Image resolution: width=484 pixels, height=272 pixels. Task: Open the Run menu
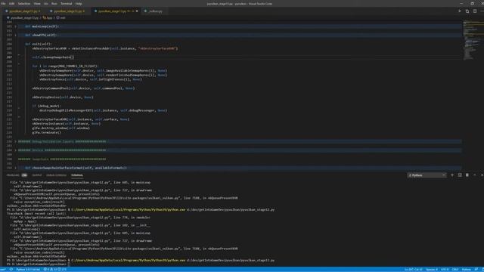[54, 4]
